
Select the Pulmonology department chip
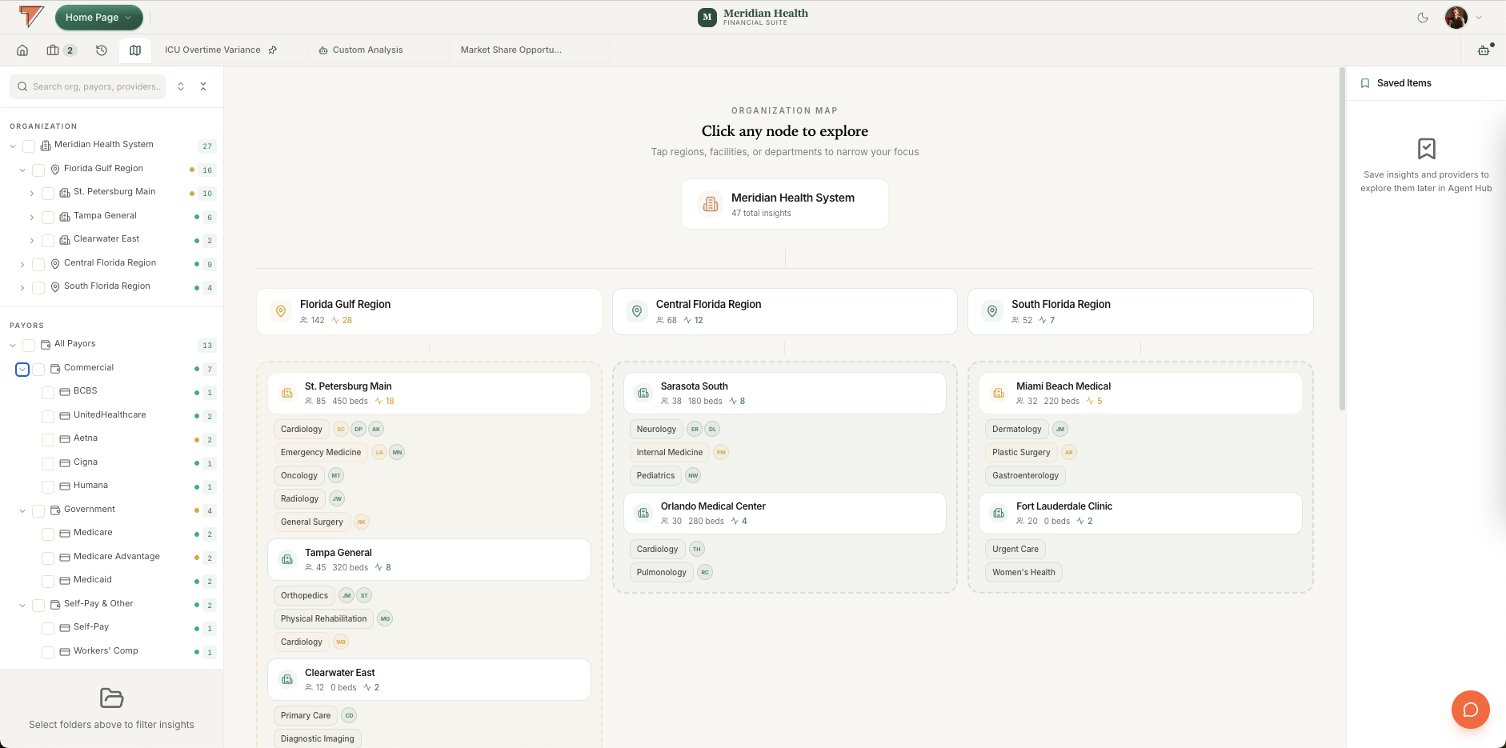[661, 573]
